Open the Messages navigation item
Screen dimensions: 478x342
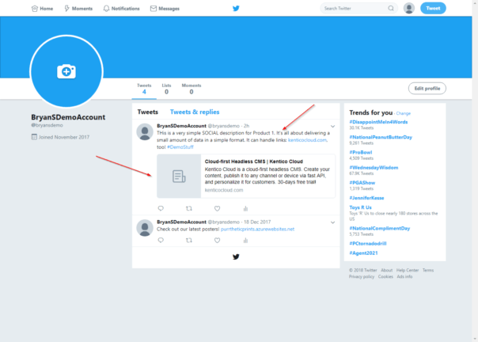coord(165,9)
